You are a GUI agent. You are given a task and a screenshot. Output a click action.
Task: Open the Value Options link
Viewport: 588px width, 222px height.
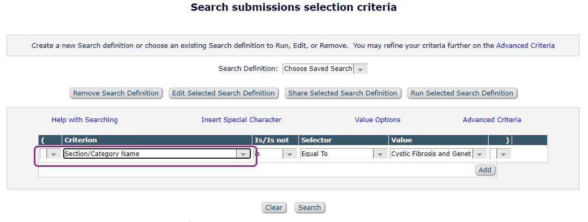coord(377,120)
